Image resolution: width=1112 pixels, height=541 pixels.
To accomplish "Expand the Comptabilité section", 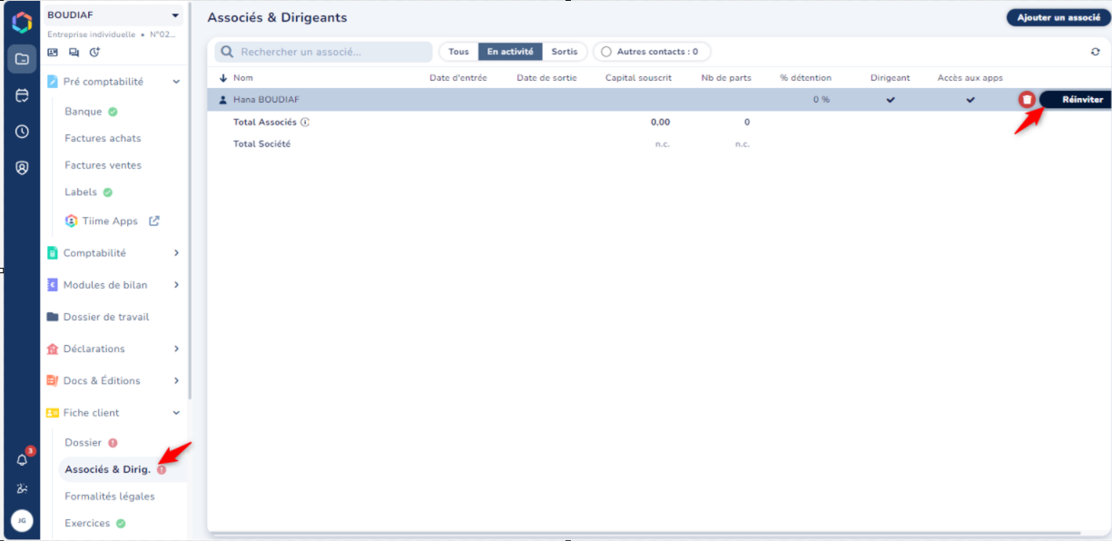I will point(176,253).
